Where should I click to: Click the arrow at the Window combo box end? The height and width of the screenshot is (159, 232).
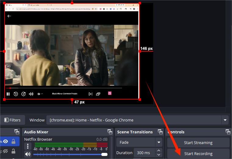click(225, 120)
